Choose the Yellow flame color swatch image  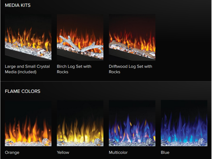80,123
